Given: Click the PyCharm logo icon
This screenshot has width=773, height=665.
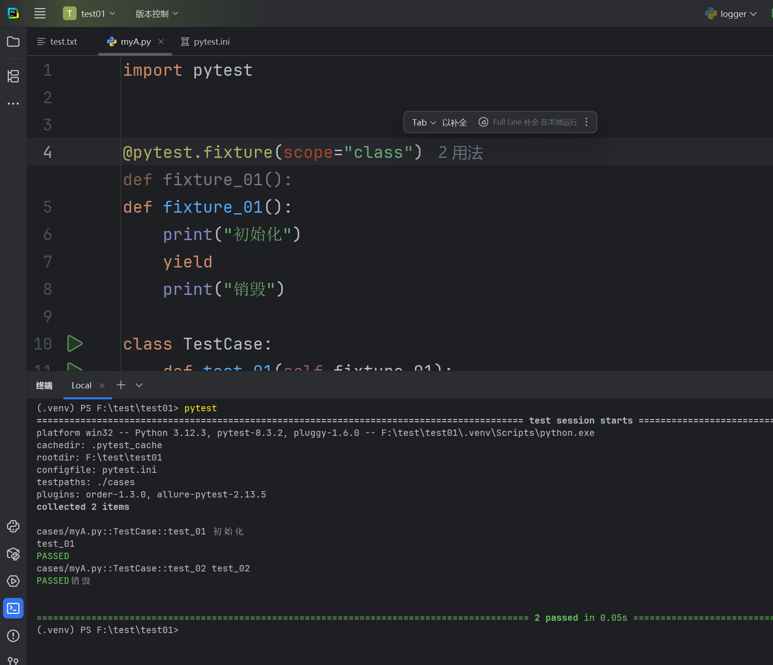Looking at the screenshot, I should (x=13, y=14).
